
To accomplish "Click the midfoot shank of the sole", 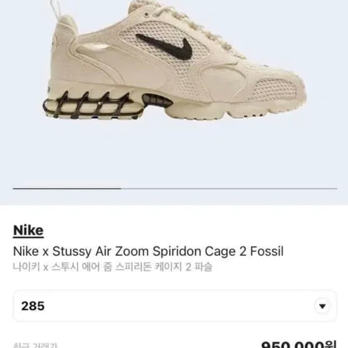I will 157,100.
